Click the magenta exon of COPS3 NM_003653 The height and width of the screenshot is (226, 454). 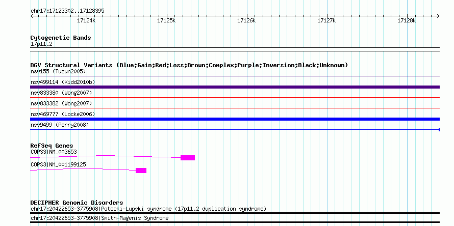point(188,158)
